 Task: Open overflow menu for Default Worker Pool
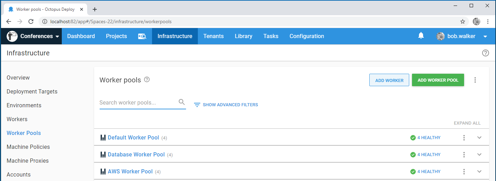point(464,138)
